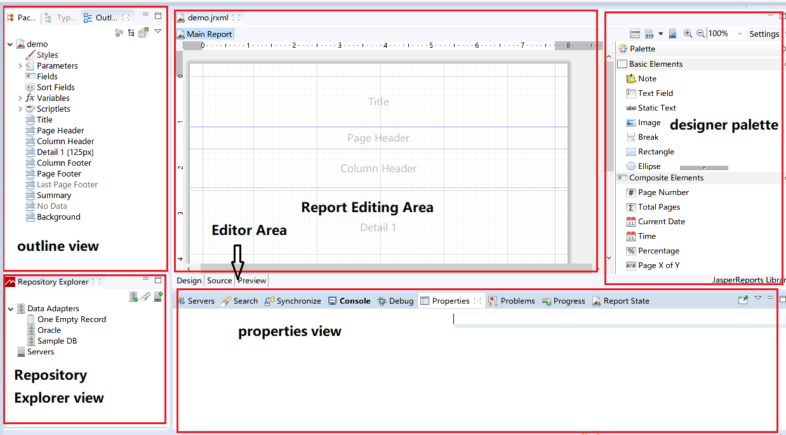Pick the Break element from palette

[x=642, y=137]
